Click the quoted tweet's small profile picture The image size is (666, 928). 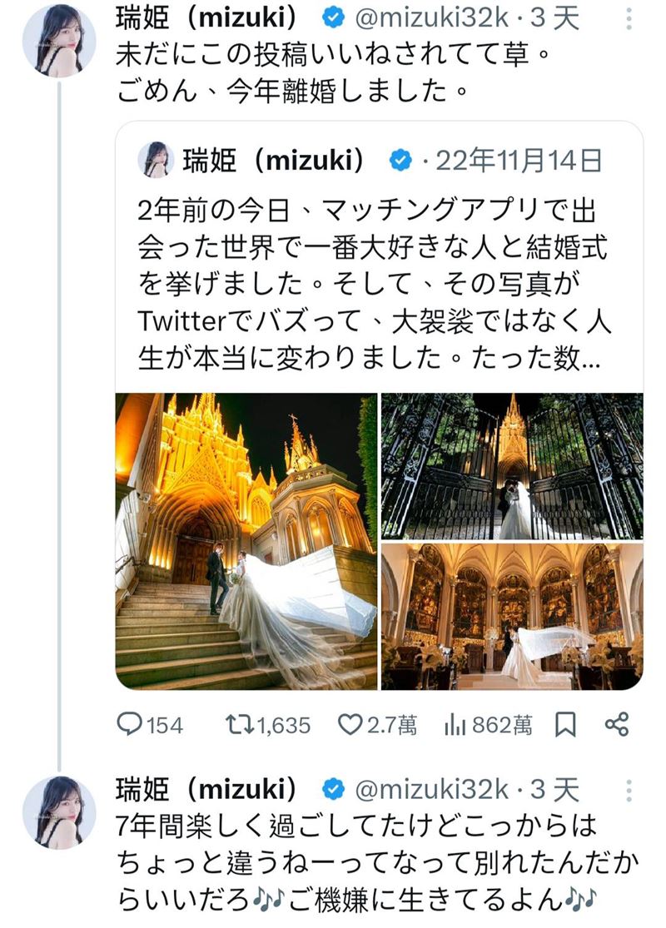(154, 158)
